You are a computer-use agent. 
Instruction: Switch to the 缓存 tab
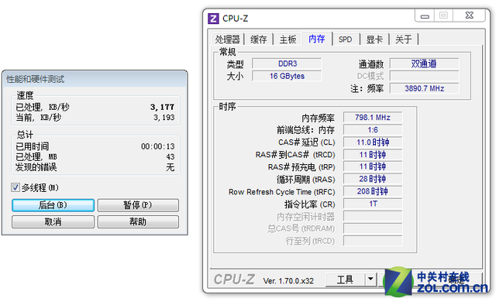(258, 39)
